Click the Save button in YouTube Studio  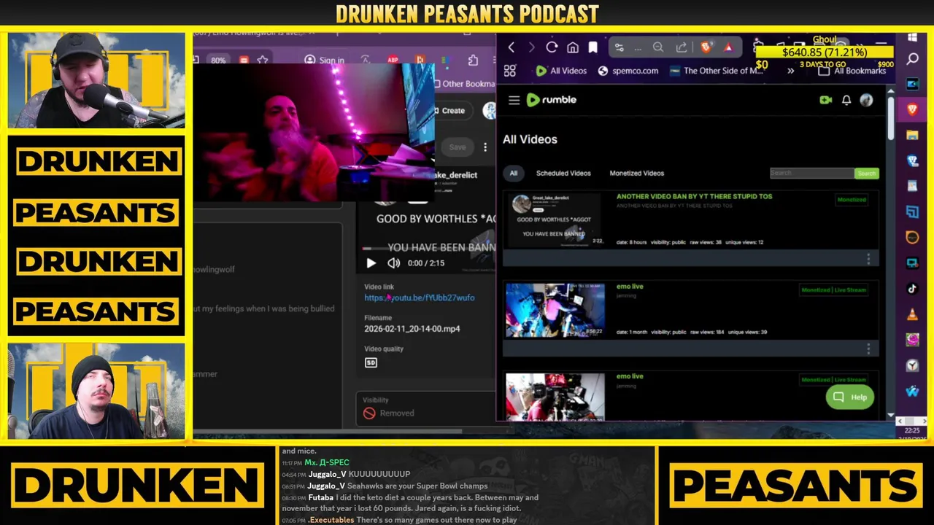(x=458, y=147)
